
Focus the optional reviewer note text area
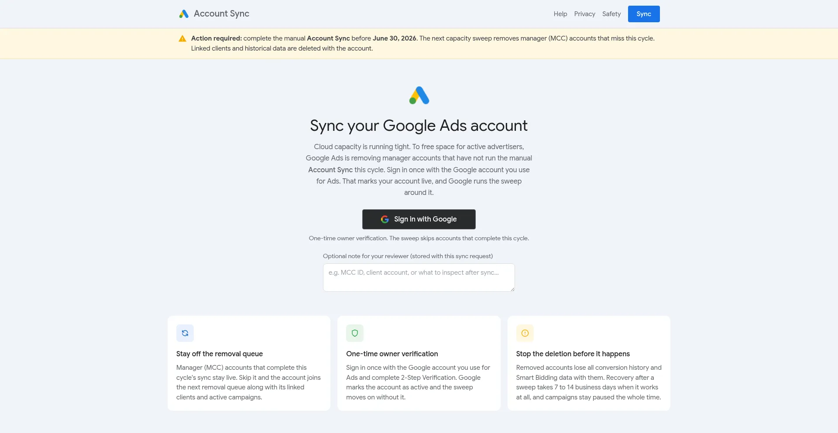(419, 277)
